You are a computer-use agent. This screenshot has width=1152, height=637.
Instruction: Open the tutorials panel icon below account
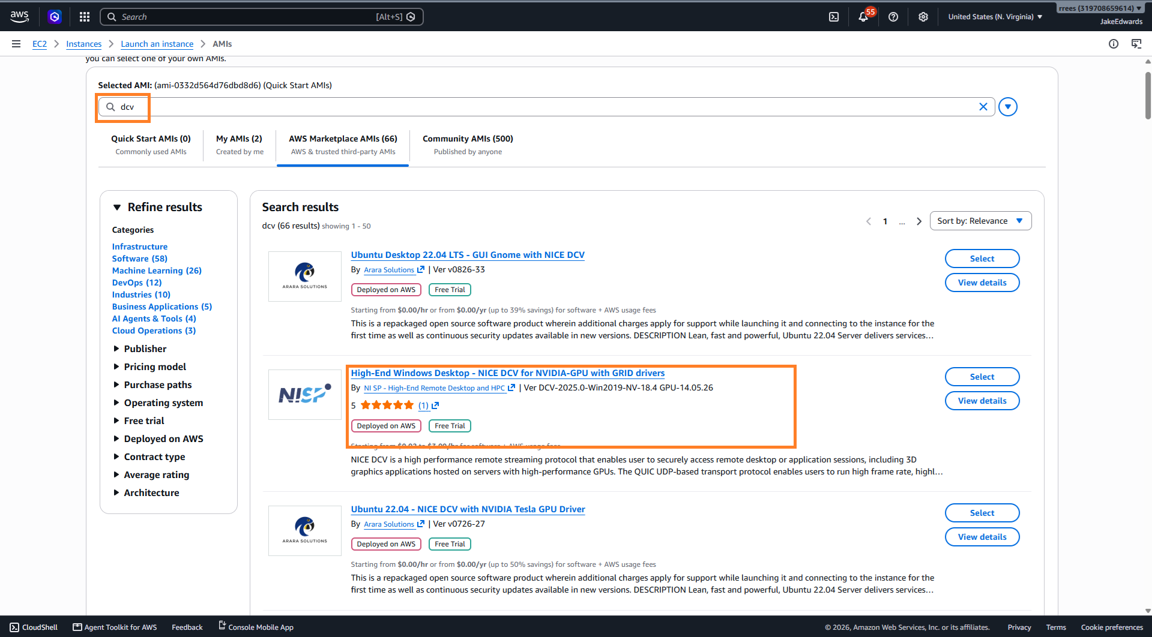pos(1136,44)
